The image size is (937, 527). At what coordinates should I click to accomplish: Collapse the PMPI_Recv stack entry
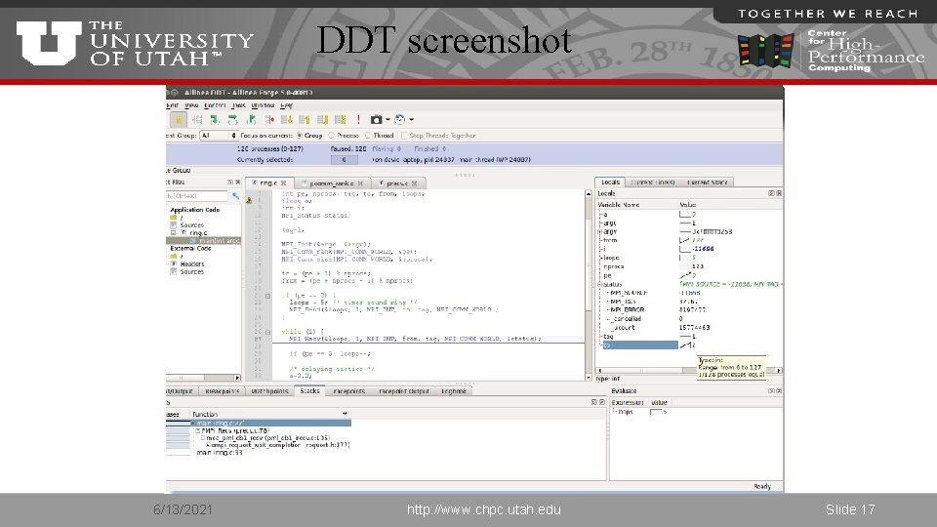(197, 430)
